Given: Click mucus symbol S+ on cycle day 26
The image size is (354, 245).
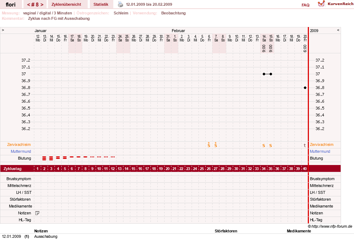Looking at the screenshot, I should tap(209, 145).
